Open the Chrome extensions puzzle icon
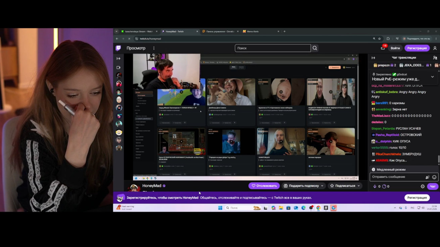 tap(388, 39)
